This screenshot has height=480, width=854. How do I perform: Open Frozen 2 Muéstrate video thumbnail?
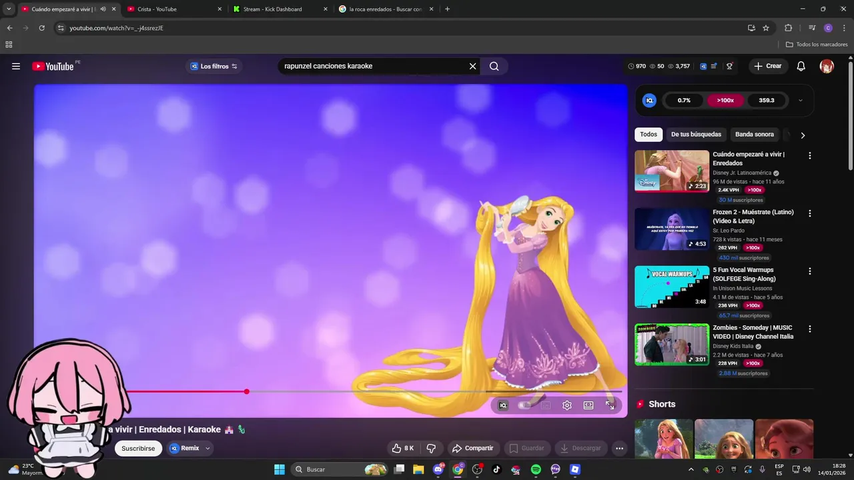[x=672, y=229]
